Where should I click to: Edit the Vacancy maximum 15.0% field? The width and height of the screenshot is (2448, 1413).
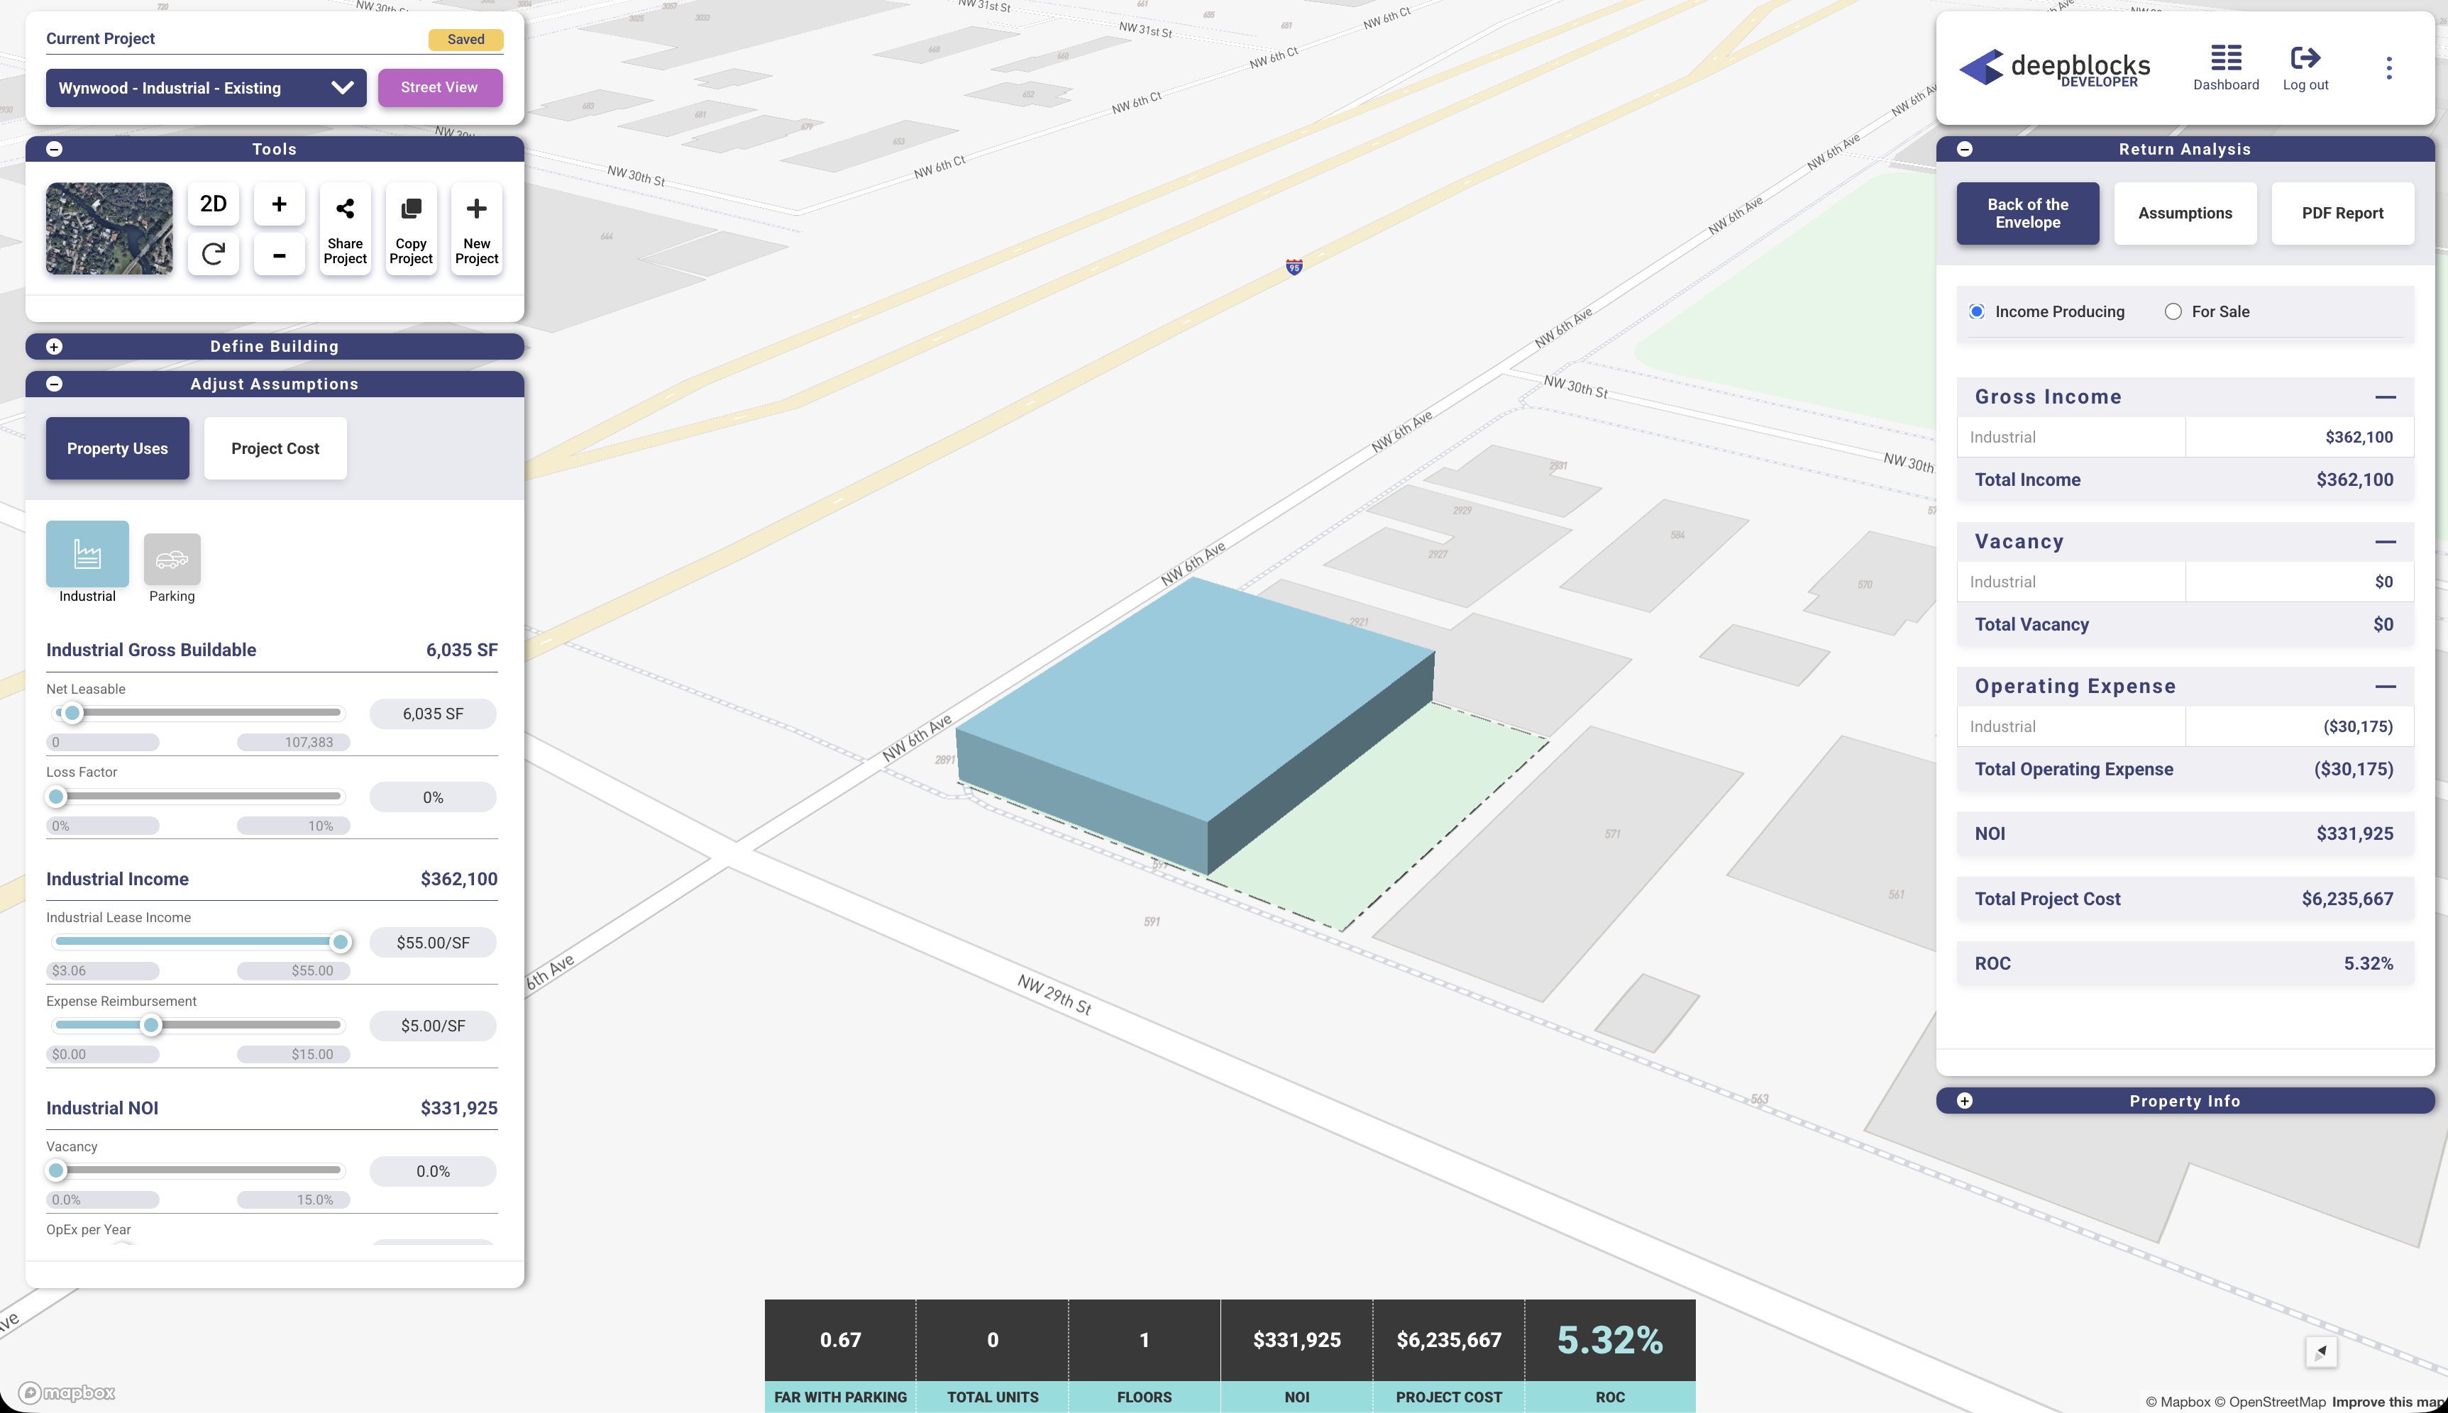point(293,1199)
